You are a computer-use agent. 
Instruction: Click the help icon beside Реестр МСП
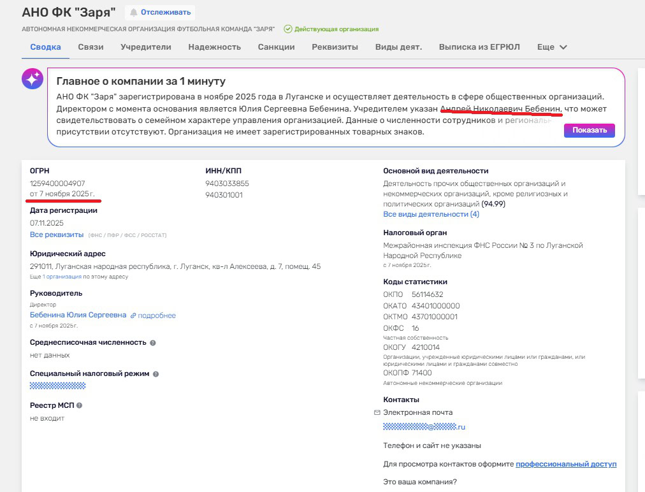tap(80, 405)
